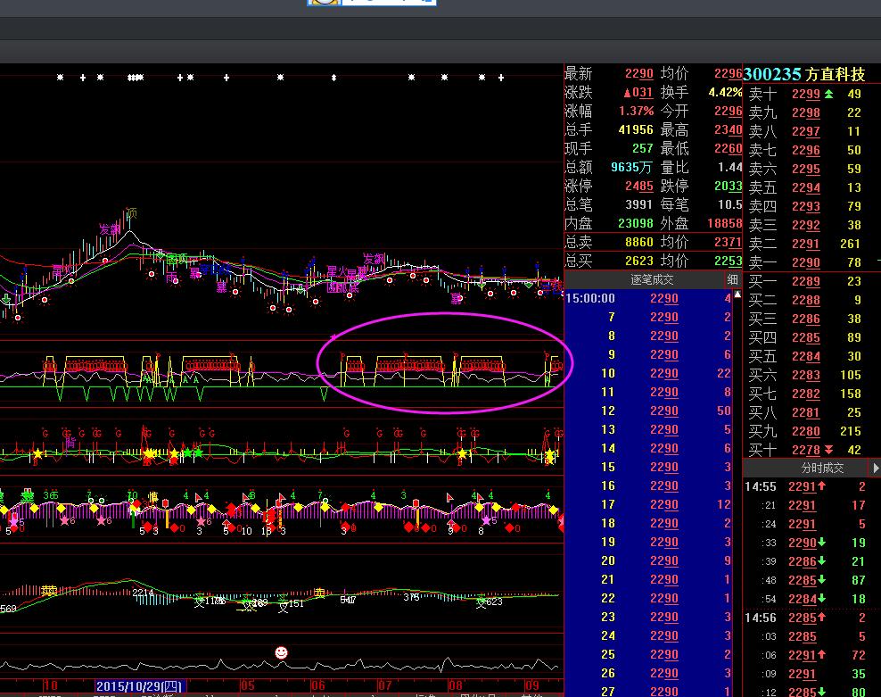The image size is (881, 697).
Task: Click the 细 detail button beside 逐笔成交
Action: pos(733,279)
